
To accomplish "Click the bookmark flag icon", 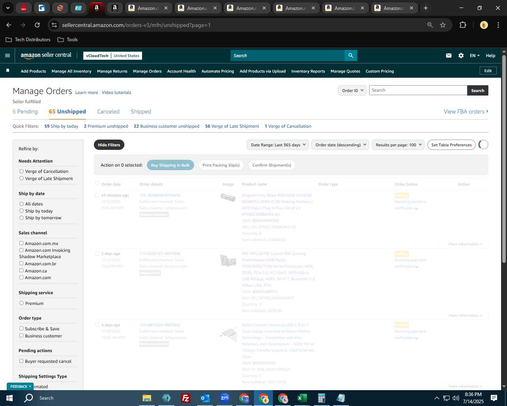I will tap(8, 71).
